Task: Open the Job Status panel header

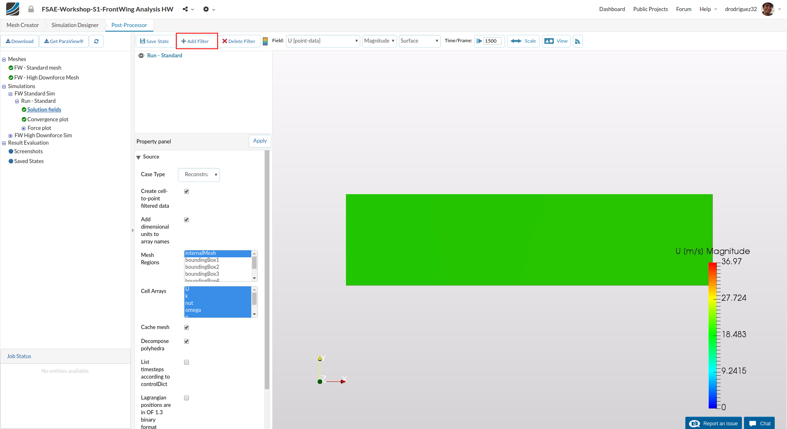Action: [x=66, y=356]
